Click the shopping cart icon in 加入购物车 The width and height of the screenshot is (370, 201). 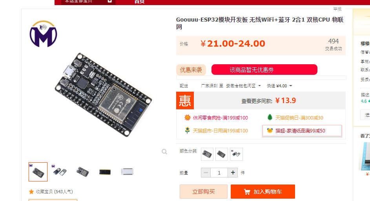(x=247, y=192)
